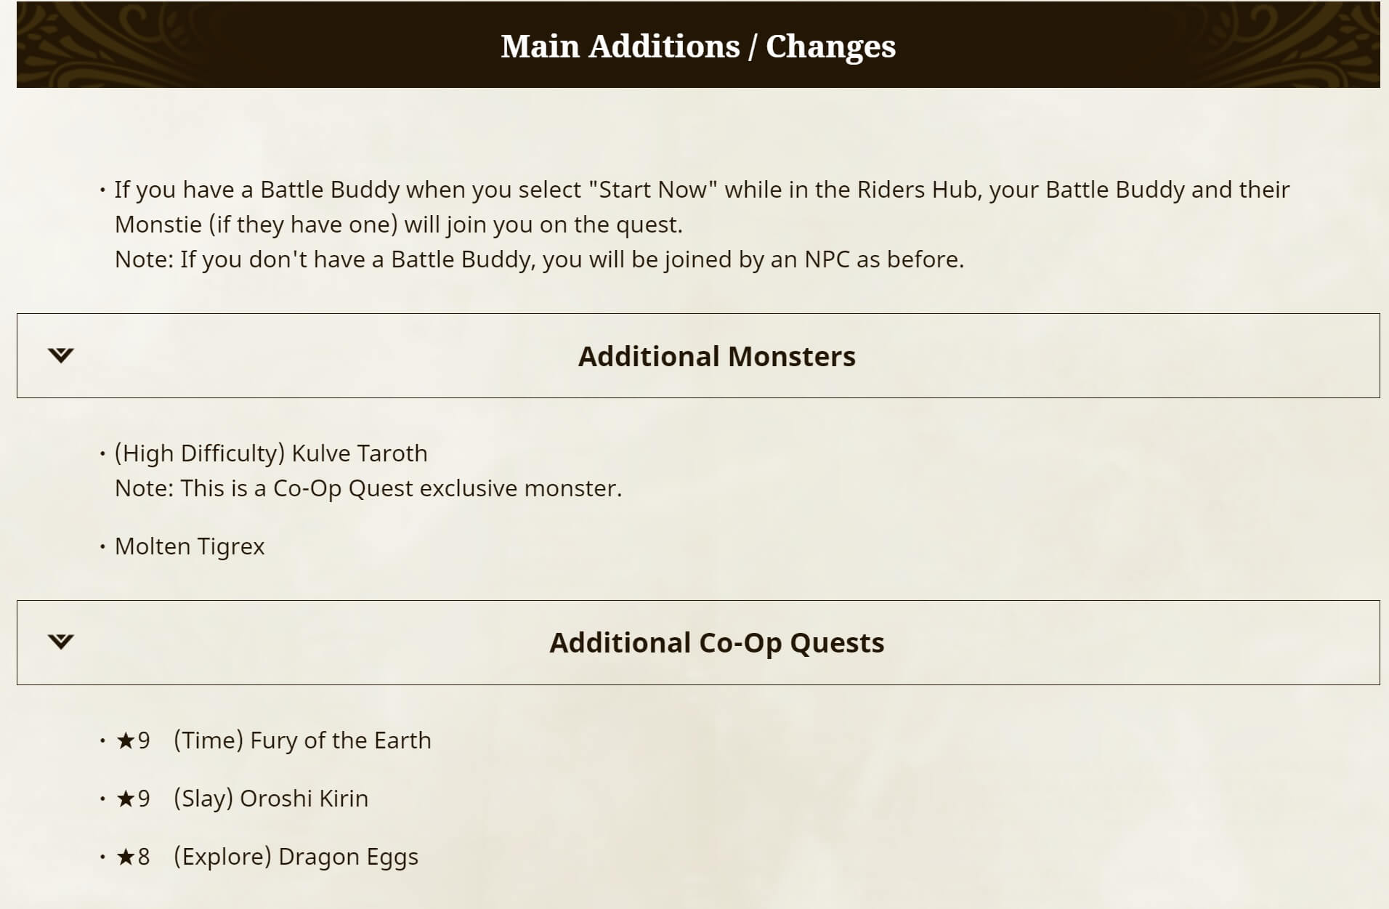Screen dimensions: 1389x909
Task: Click the star icon beside Oroshi Kirin
Action: click(x=126, y=799)
